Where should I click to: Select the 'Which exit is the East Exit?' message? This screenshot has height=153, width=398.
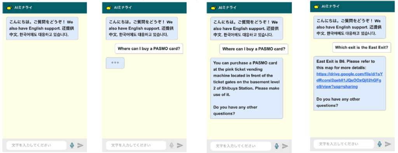point(361,47)
